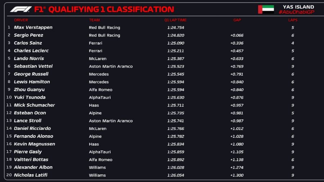Click Yuki Tsunoda's AlphaTauri team name
The image size is (324, 182).
(100, 97)
